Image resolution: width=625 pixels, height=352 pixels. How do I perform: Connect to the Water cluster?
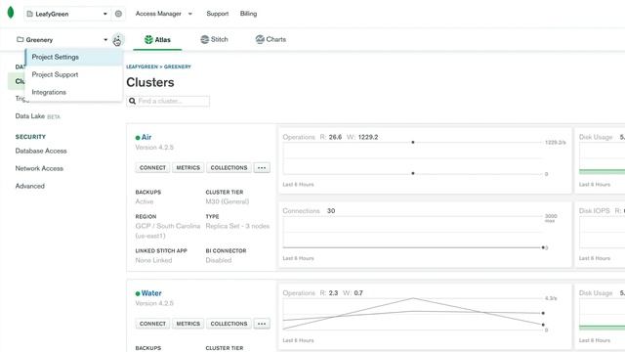tap(152, 324)
